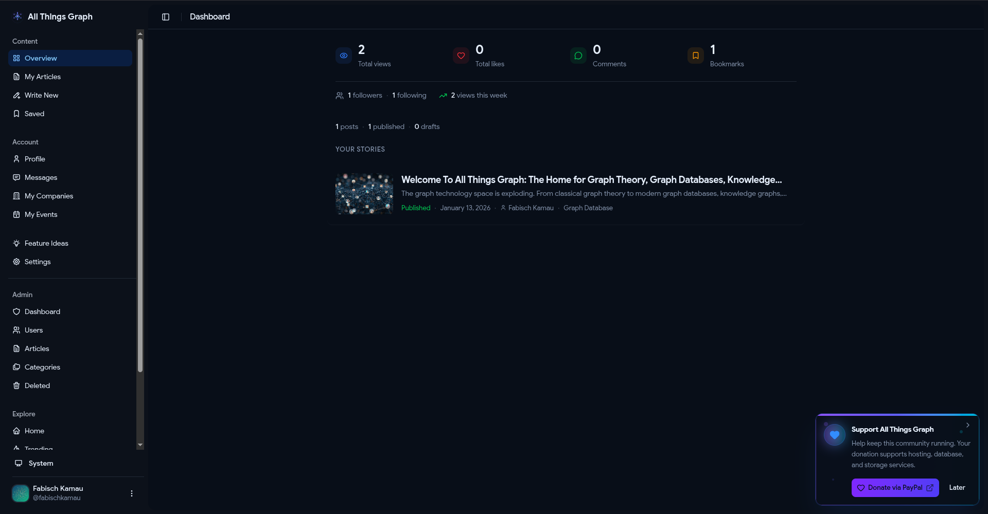Screen dimensions: 988x514
Task: Go to Profile page
Action: (70, 159)
